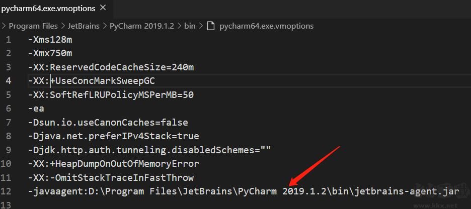Open the Program Files breadcrumb segment
Image resolution: width=471 pixels, height=209 pixels.
[x=33, y=26]
